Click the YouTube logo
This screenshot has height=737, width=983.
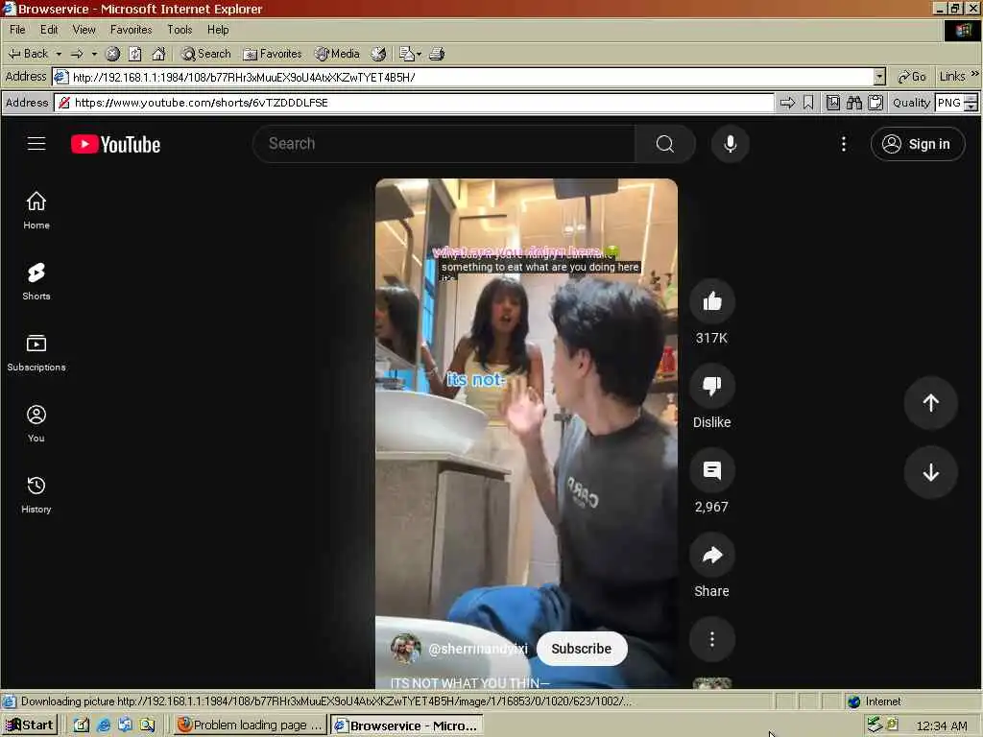115,144
